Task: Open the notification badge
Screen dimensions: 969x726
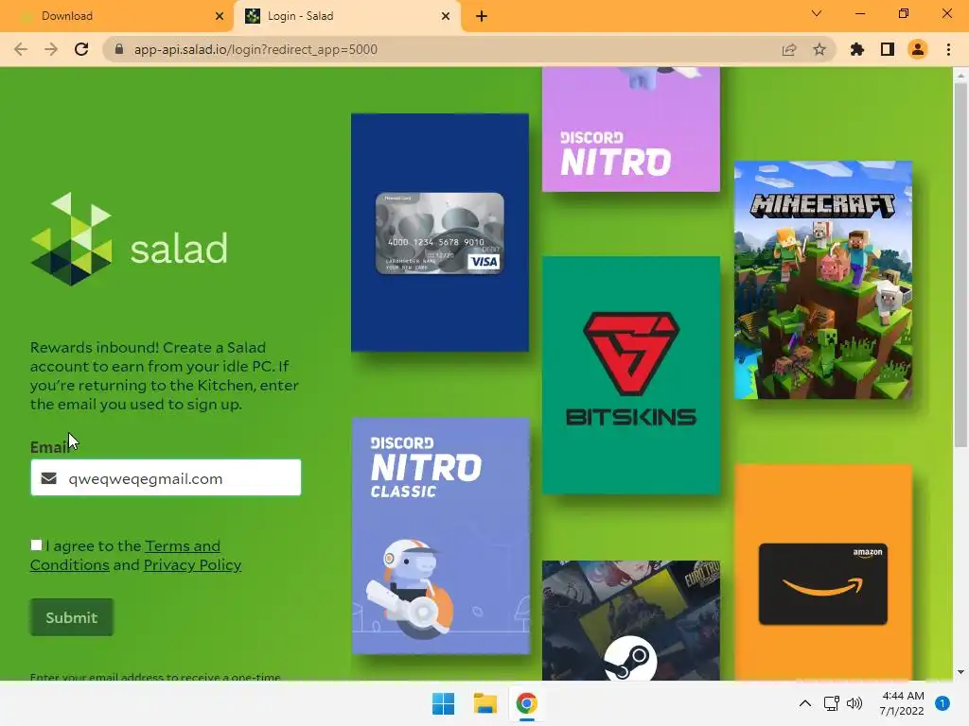Action: point(943,703)
